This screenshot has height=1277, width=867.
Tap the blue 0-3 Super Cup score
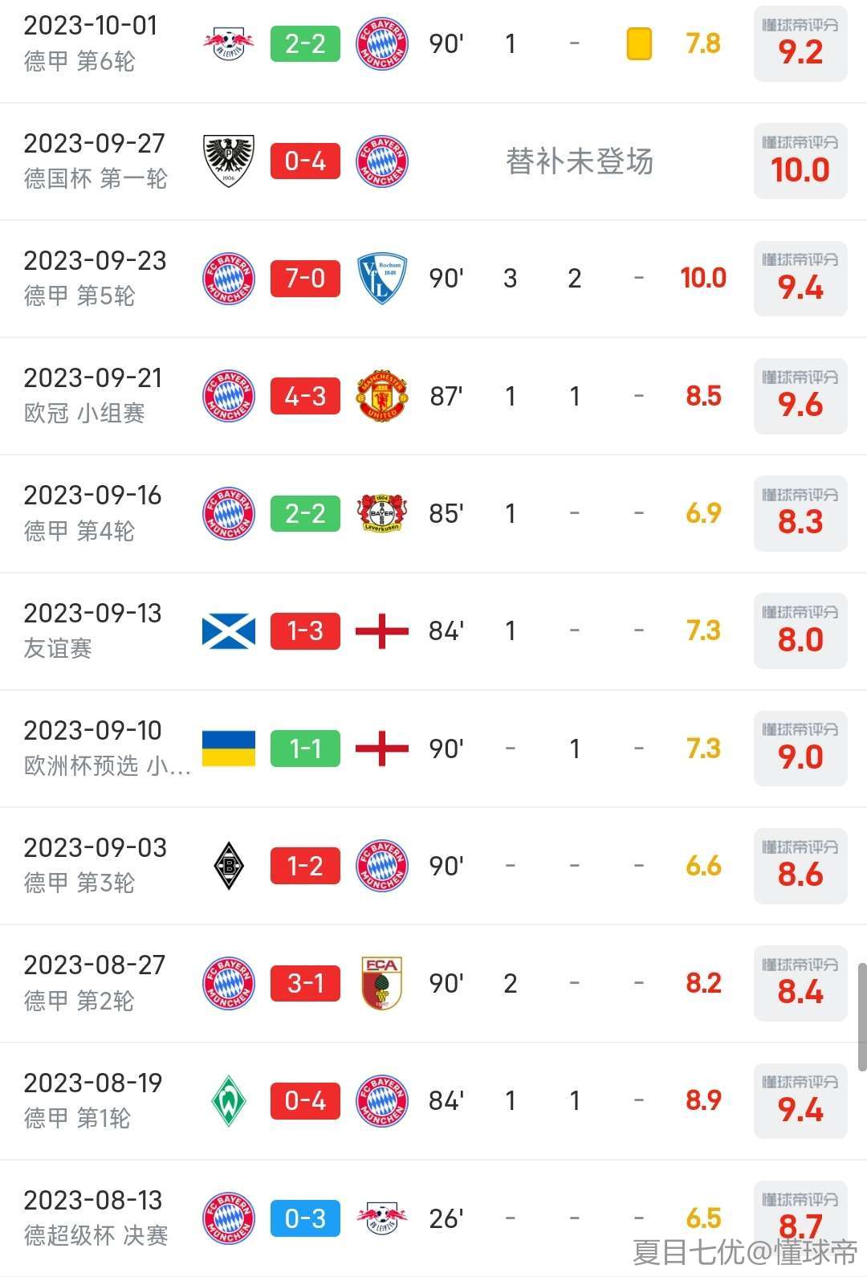coord(305,1218)
